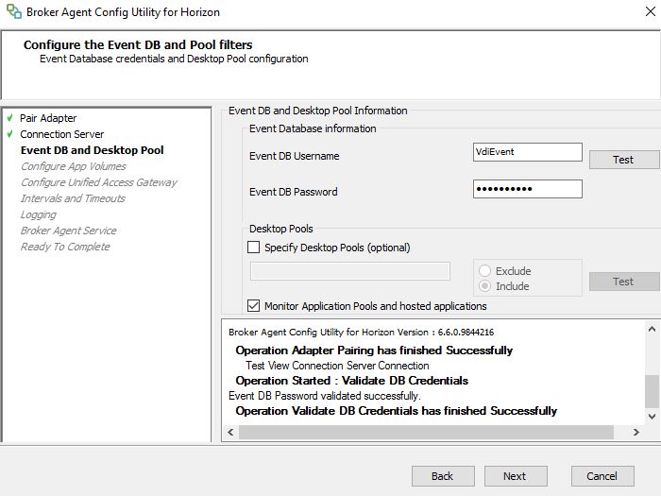
Task: Click the green checkmark beside Pair Adapter
Action: (x=10, y=118)
